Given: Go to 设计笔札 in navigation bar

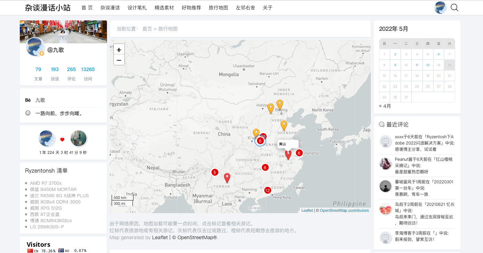Looking at the screenshot, I should coord(137,8).
